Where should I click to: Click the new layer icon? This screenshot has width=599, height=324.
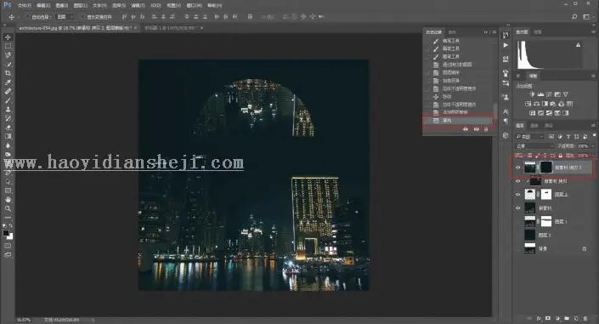(576, 318)
